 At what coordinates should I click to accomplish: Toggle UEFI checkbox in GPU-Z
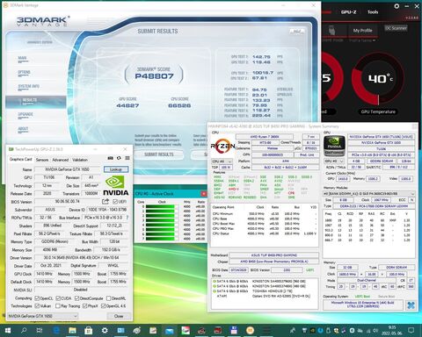115,202
